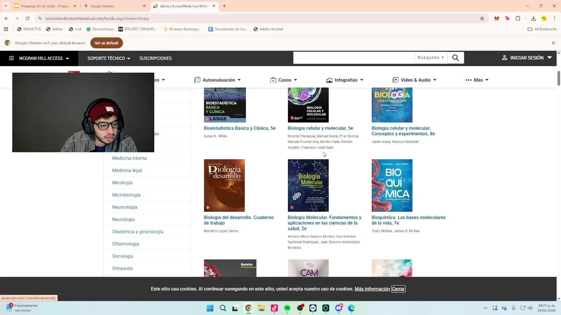This screenshot has width=561, height=315.
Task: Click the Iniciar Sesión user icon
Action: 504,58
